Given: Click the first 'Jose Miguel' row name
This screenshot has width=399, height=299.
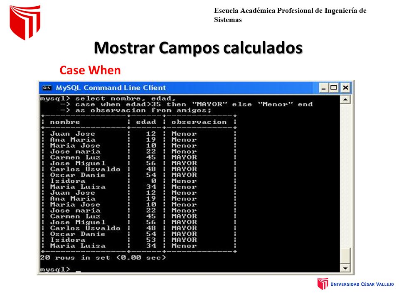Looking at the screenshot, I should pos(78,163).
